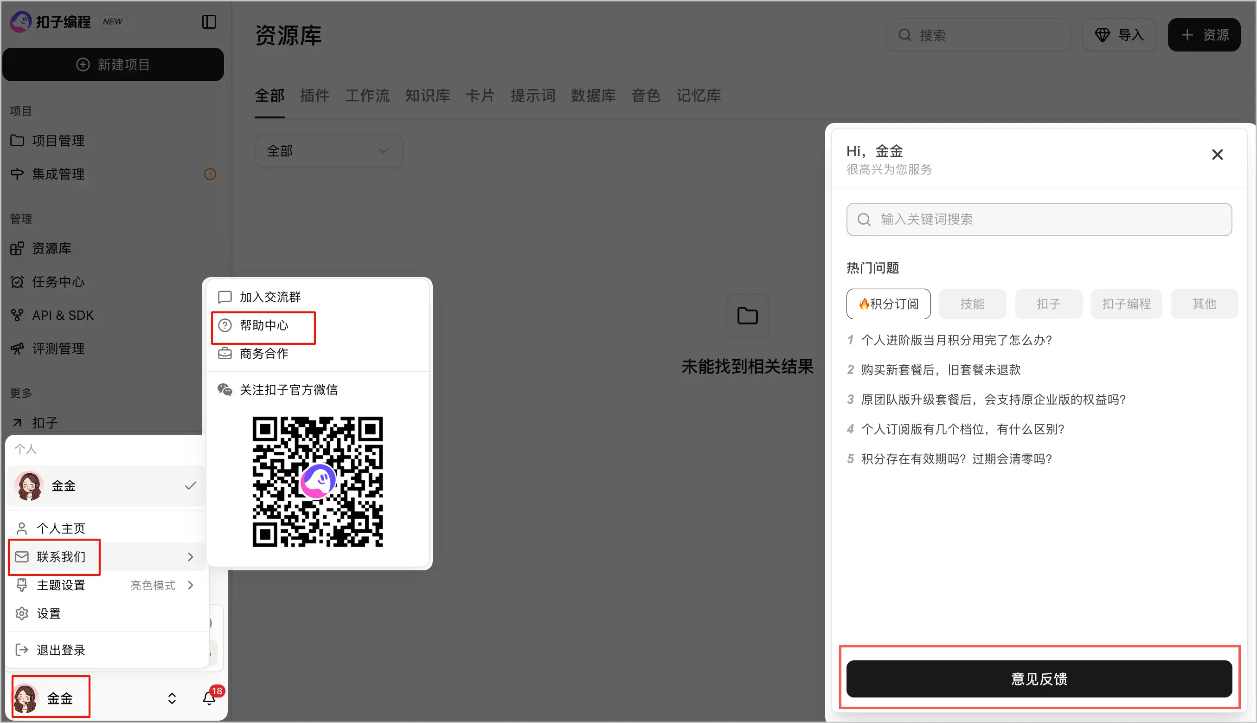The width and height of the screenshot is (1257, 723).
Task: Click the orange warning icon beside 集成管理
Action: 210,174
